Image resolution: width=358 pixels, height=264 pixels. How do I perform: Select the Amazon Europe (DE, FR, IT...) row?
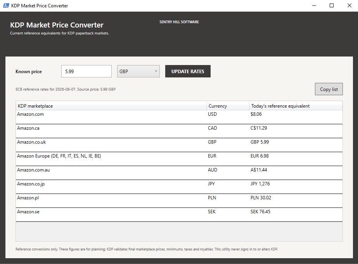pos(179,159)
